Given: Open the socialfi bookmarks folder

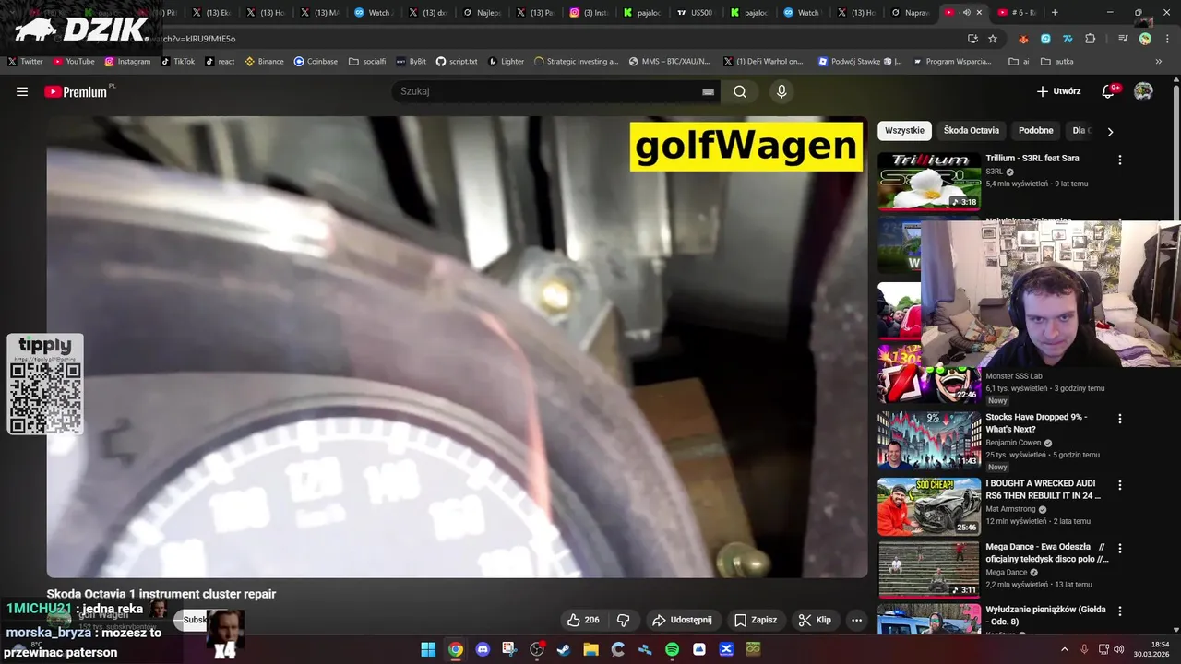Looking at the screenshot, I should pos(367,61).
